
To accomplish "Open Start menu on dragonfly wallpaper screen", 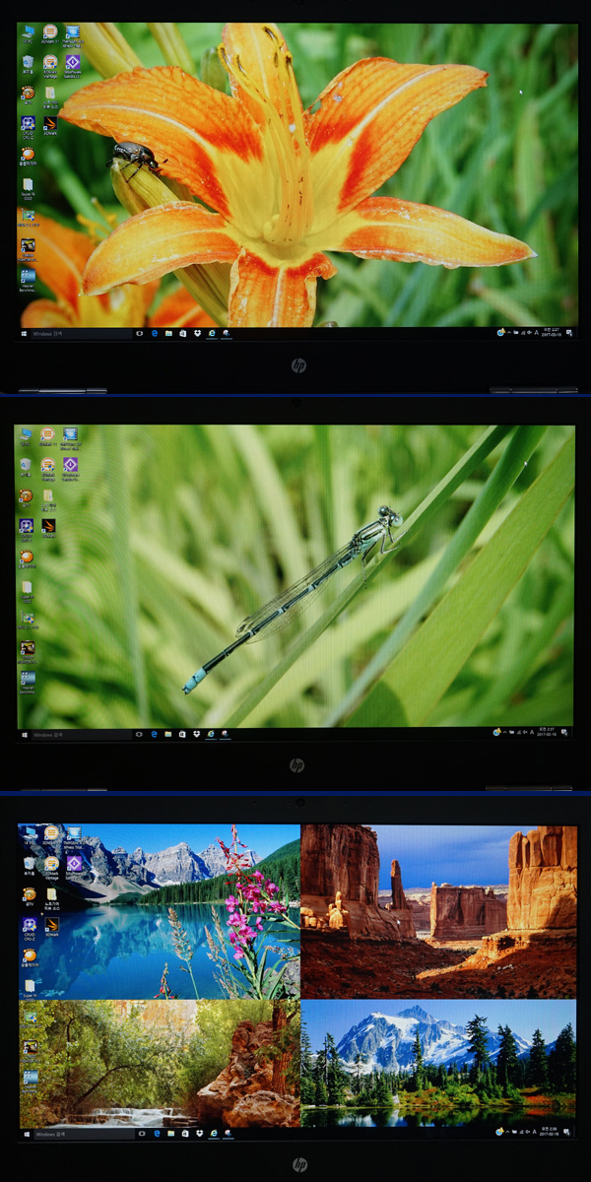I will (24, 735).
